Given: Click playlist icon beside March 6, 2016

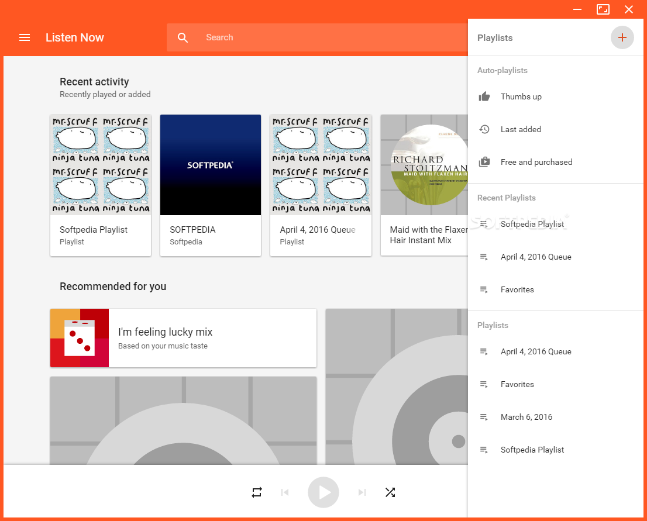Looking at the screenshot, I should (x=484, y=417).
